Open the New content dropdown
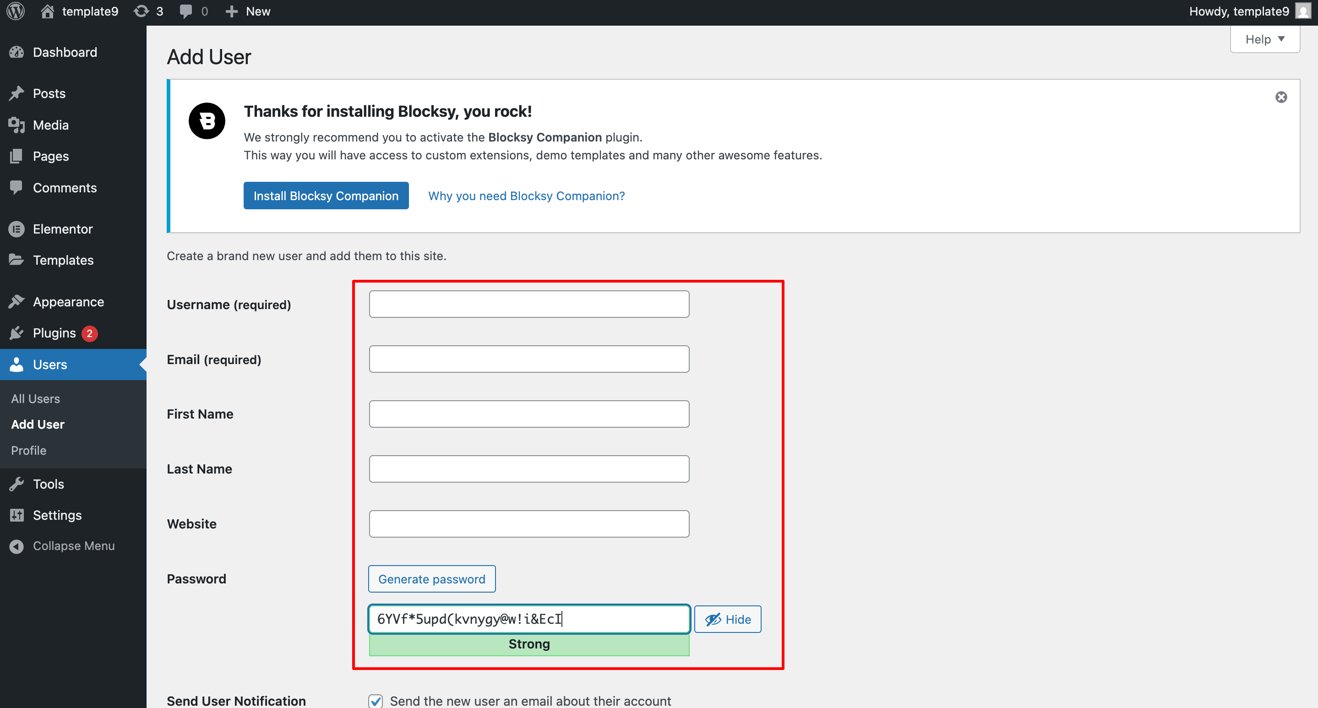1318x708 pixels. (x=248, y=11)
